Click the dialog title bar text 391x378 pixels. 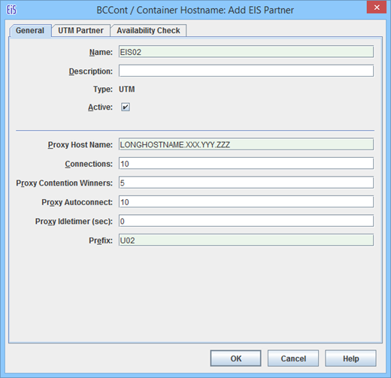pos(195,11)
